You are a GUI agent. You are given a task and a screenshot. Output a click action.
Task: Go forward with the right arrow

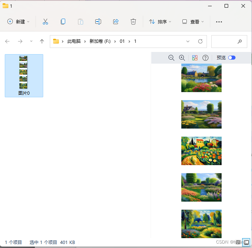[x=20, y=41]
